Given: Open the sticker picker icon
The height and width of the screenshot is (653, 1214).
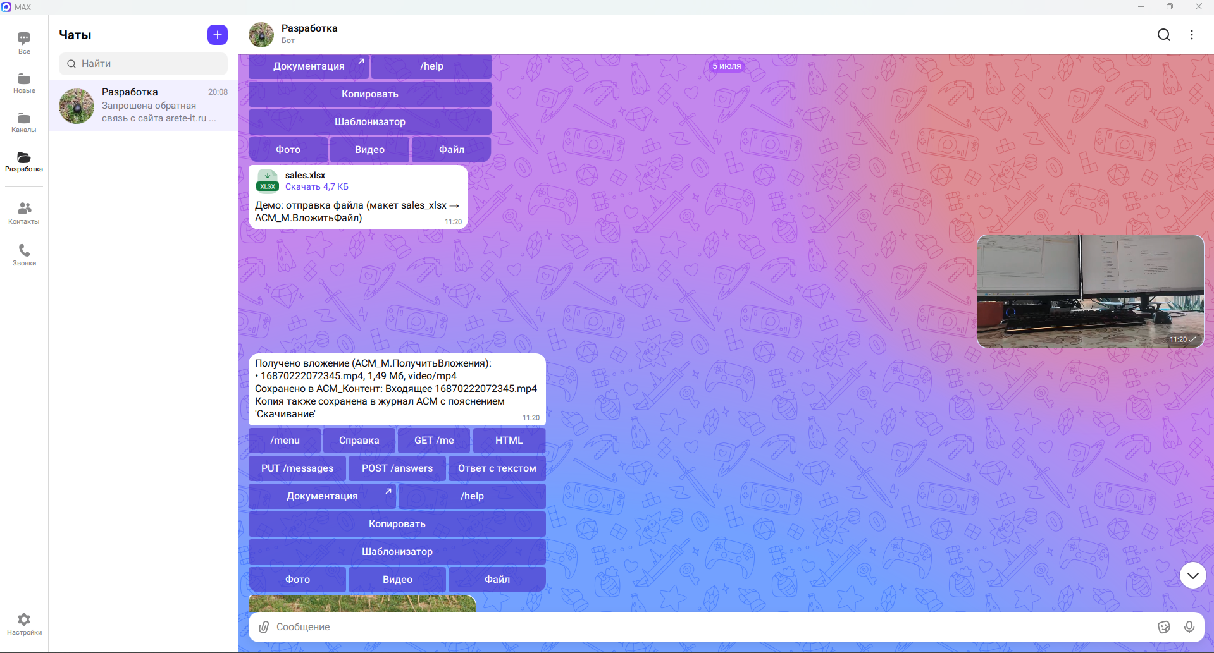Looking at the screenshot, I should (1164, 626).
